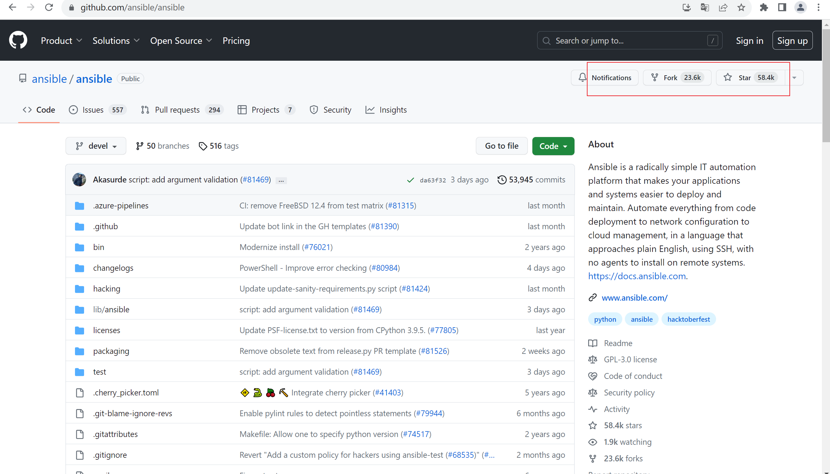Click the share page icon in address bar

click(723, 7)
